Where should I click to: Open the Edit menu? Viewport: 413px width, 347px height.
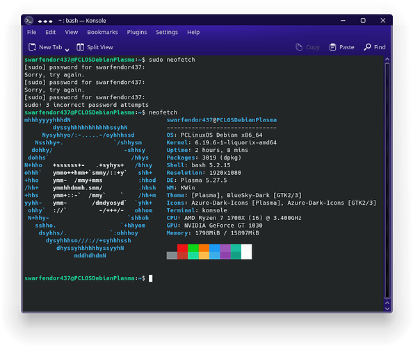tap(50, 32)
